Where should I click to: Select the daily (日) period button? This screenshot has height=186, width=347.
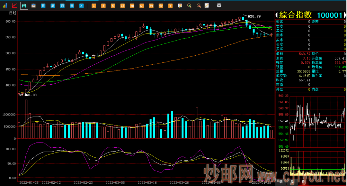(43, 6)
